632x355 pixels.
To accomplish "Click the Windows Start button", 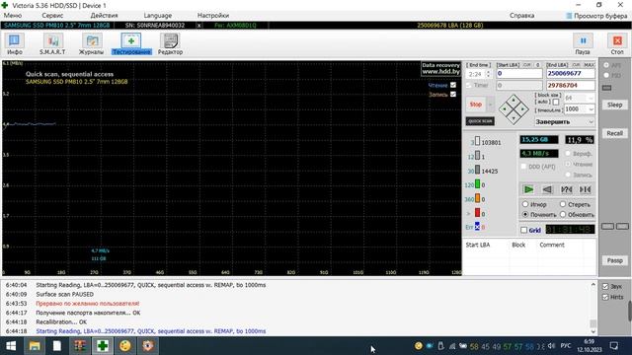I will point(11,346).
